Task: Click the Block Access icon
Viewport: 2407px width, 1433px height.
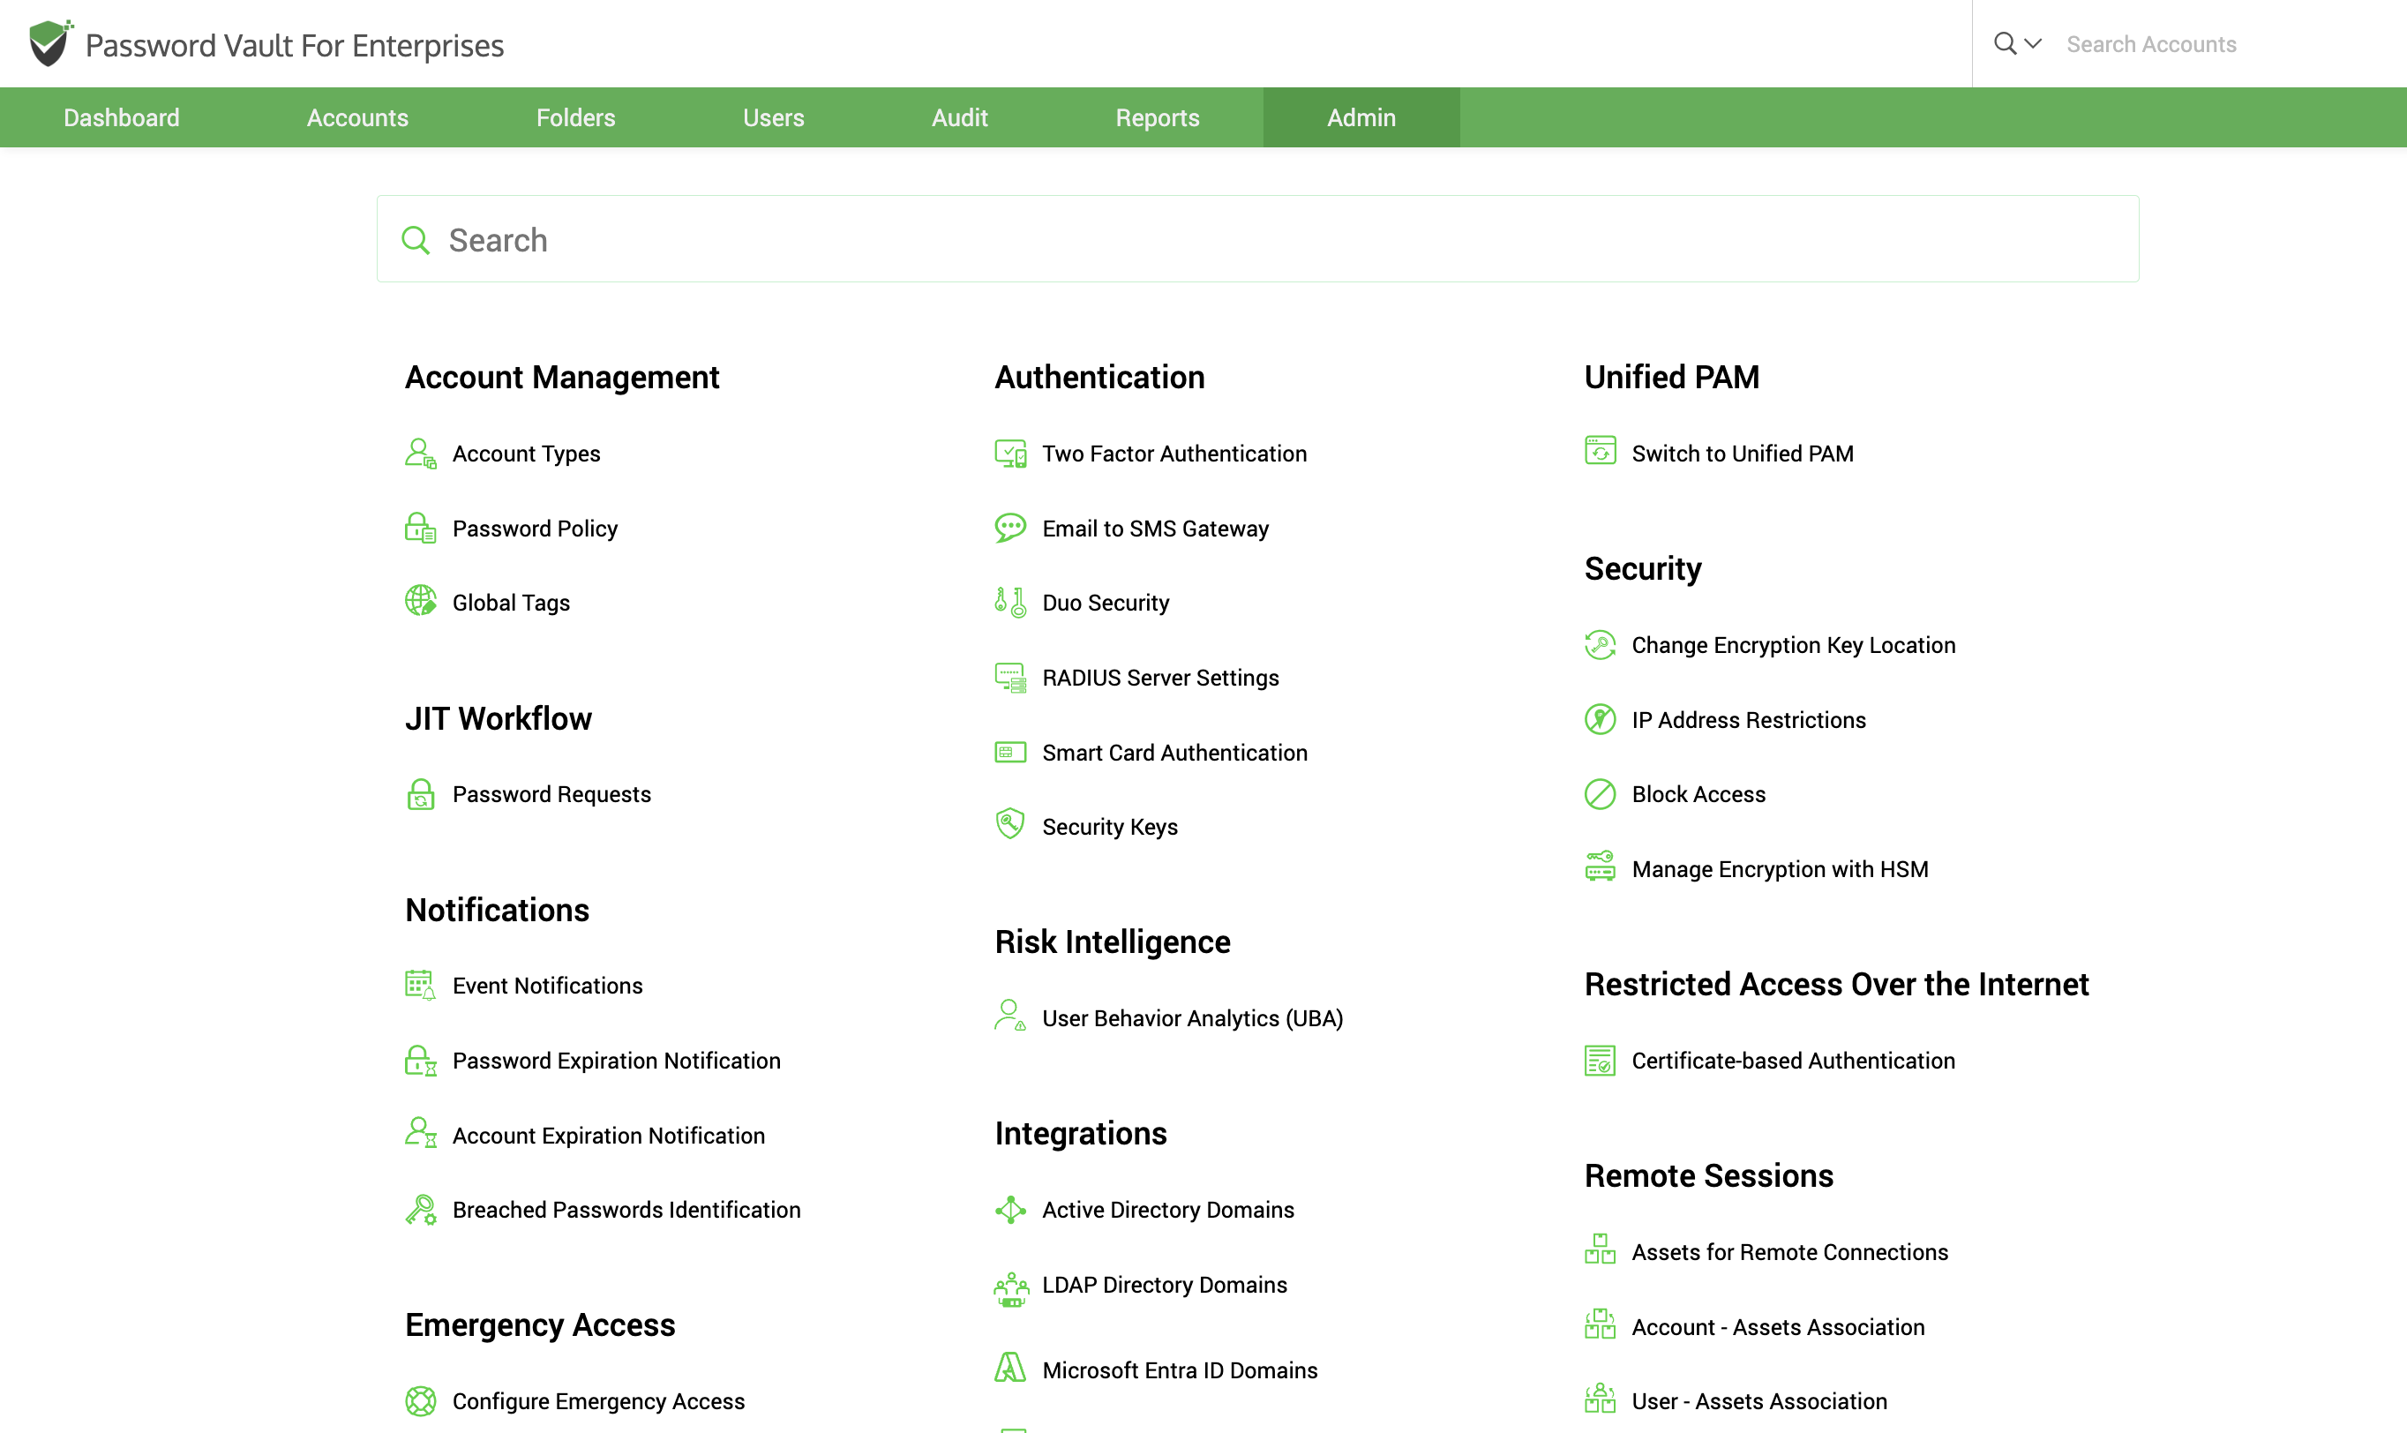Action: 1600,794
